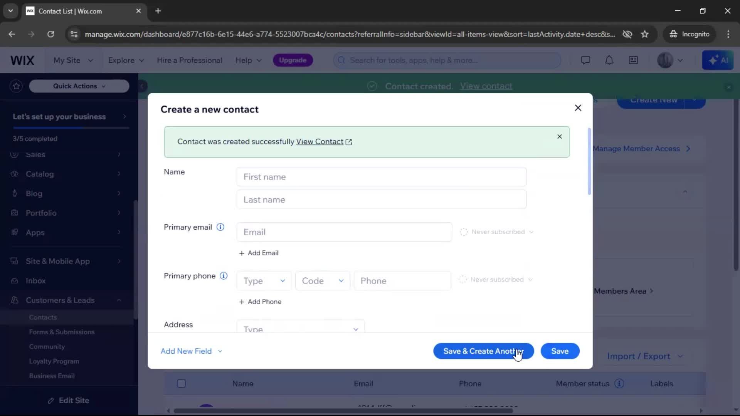Show Primary phone info tooltip icon
Image resolution: width=740 pixels, height=416 pixels.
[x=224, y=276]
